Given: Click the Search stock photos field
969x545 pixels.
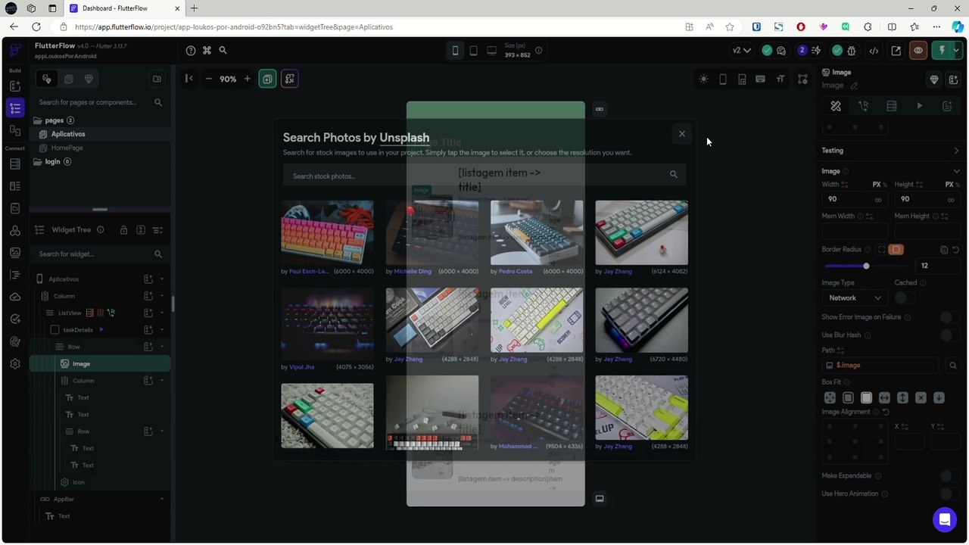Looking at the screenshot, I should tap(484, 176).
